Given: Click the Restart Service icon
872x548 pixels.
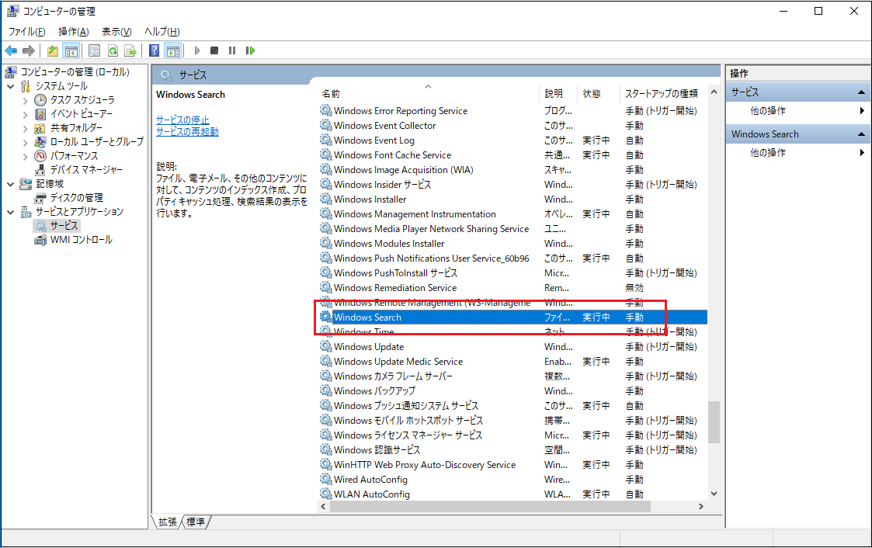Looking at the screenshot, I should coord(250,50).
